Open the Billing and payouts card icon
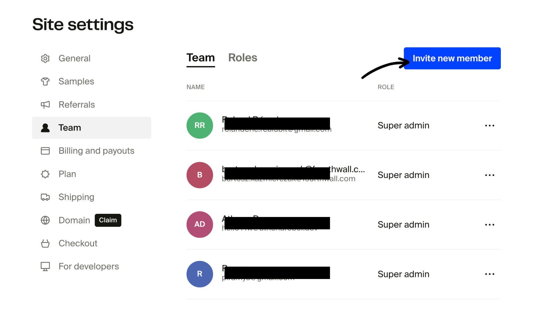This screenshot has width=552, height=310. [x=45, y=151]
